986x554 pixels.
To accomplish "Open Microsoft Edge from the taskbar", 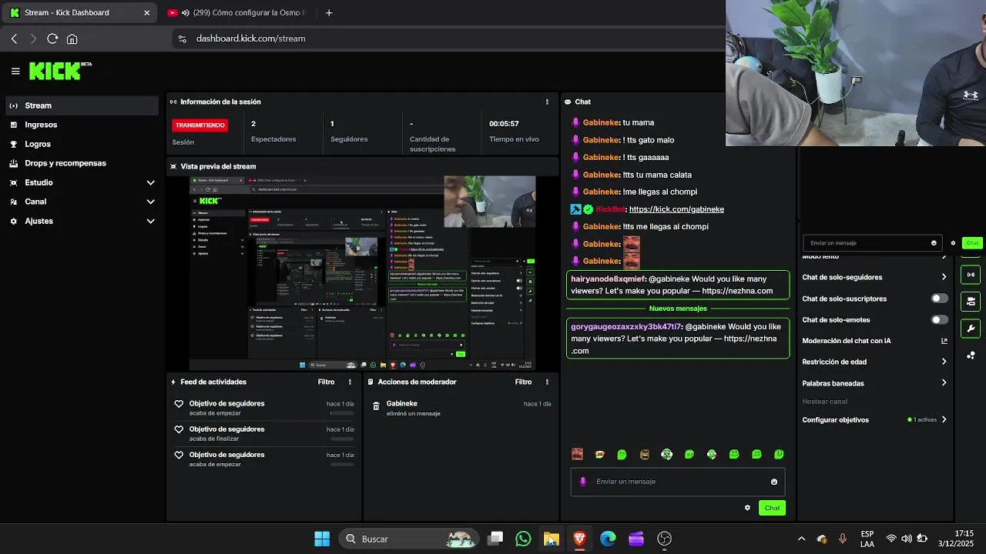I will point(608,539).
